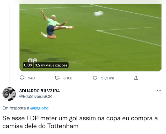Follow the @geglobo mention link
Image resolution: width=166 pixels, height=134 pixels.
point(39,108)
